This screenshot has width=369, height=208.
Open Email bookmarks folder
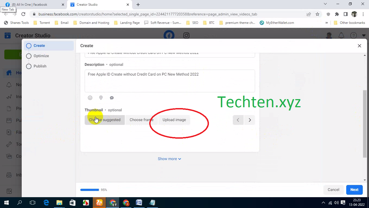[62, 23]
